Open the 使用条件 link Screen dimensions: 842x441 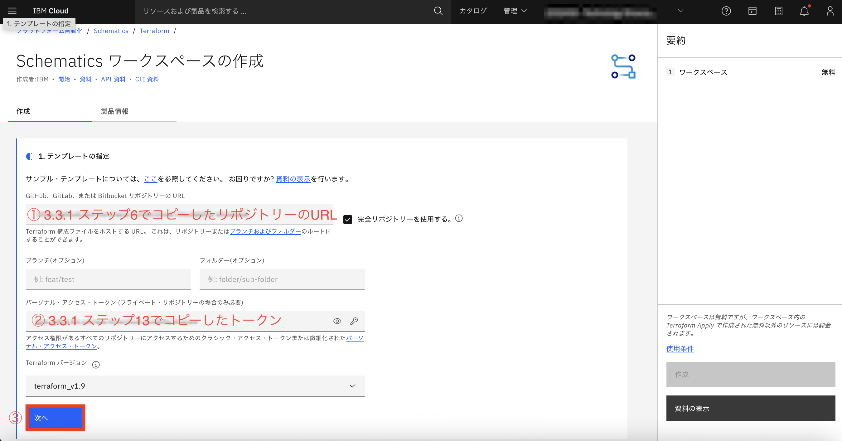tap(680, 349)
